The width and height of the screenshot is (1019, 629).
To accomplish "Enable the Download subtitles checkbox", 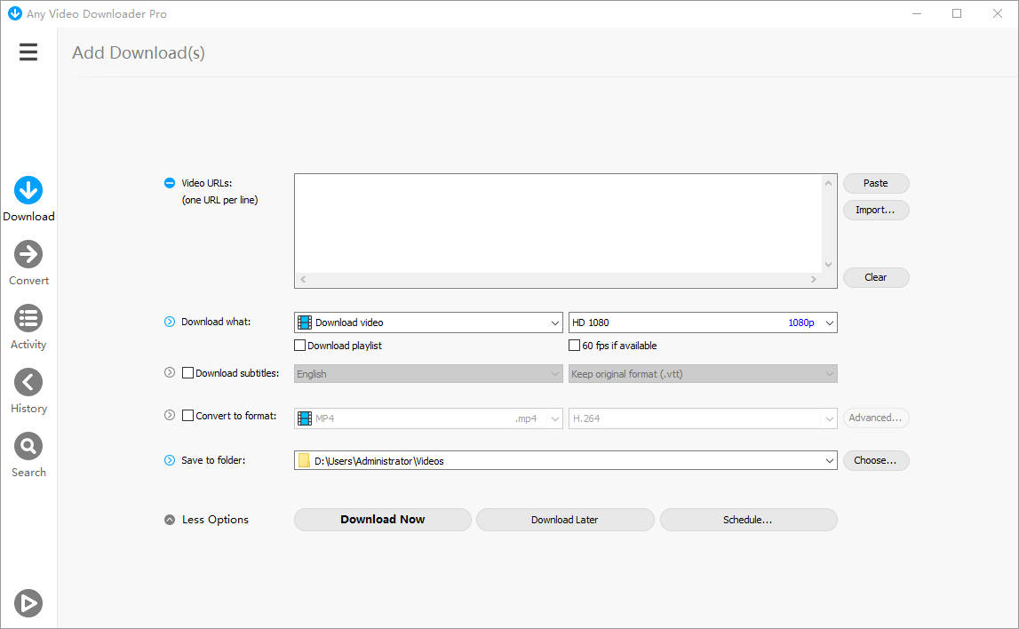I will point(187,373).
